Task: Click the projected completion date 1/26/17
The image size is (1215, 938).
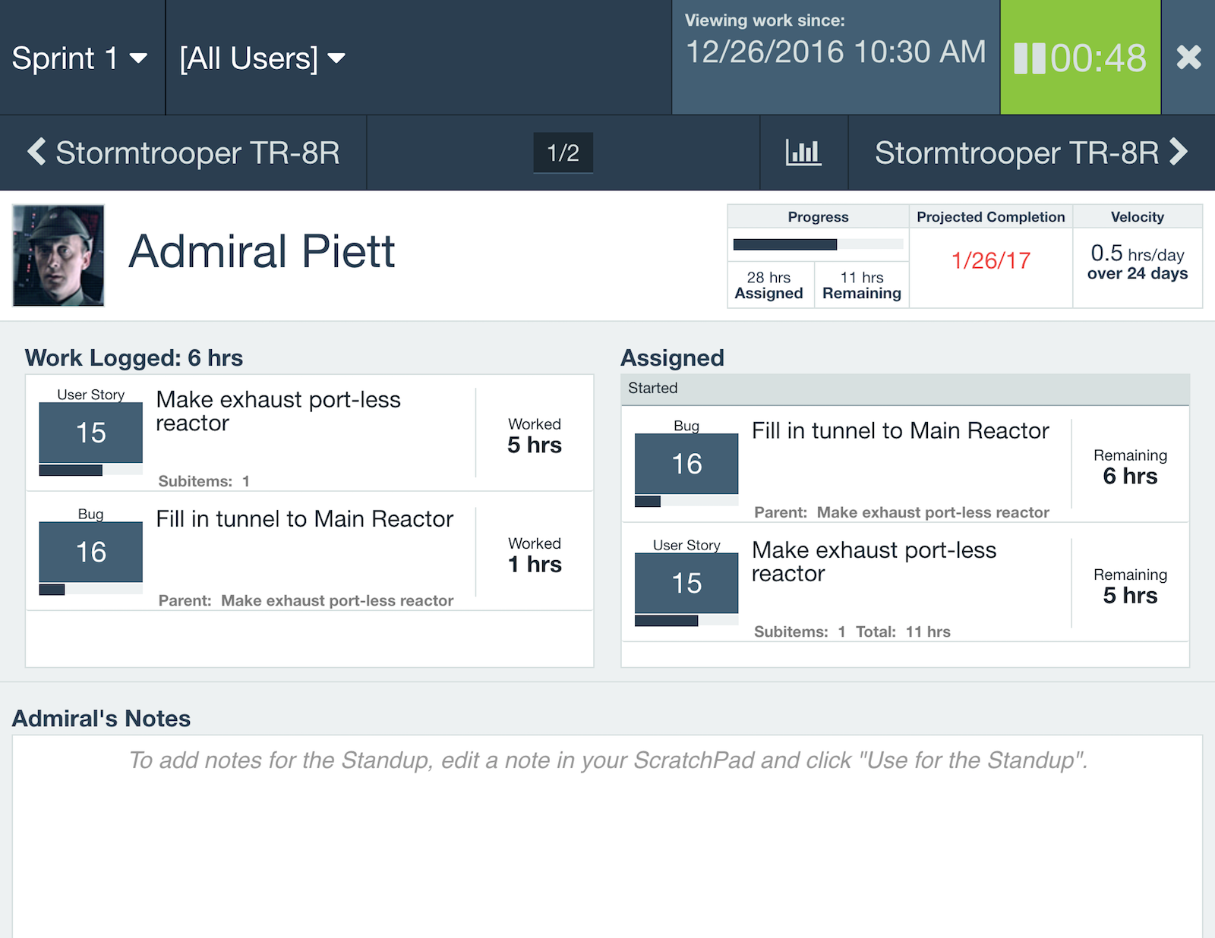Action: [x=990, y=261]
